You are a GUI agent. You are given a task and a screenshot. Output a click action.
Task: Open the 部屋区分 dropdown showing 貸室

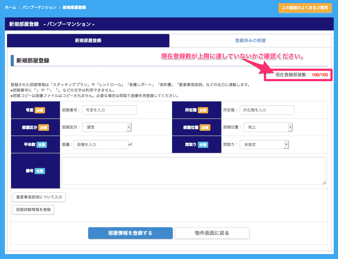pyautogui.click(x=107, y=127)
